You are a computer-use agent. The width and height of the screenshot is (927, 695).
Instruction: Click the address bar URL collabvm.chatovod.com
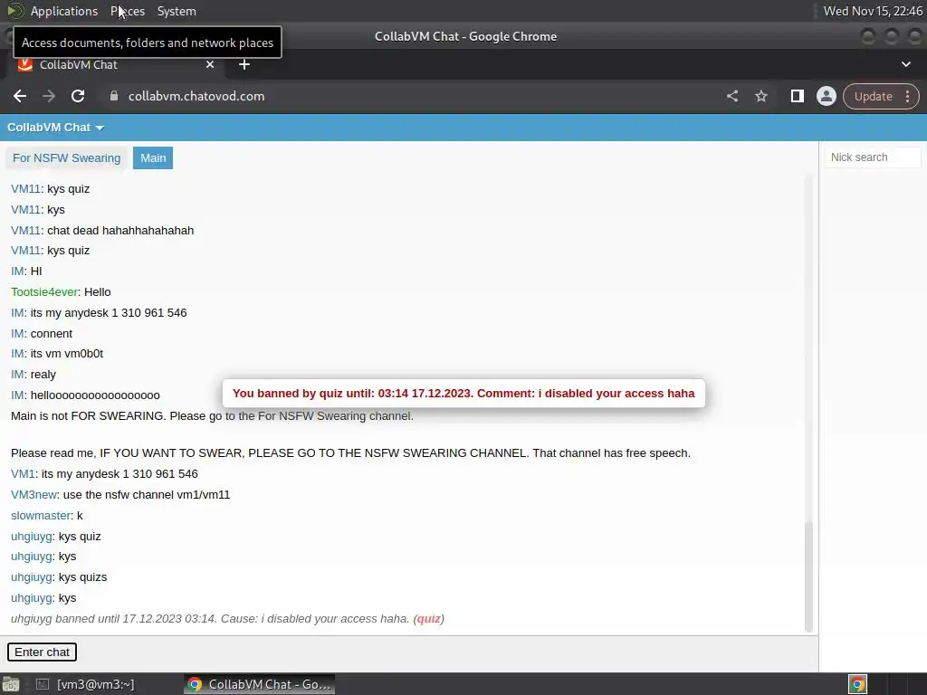coord(196,96)
